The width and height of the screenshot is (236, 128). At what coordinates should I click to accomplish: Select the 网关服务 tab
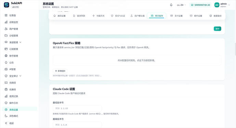click(x=157, y=16)
